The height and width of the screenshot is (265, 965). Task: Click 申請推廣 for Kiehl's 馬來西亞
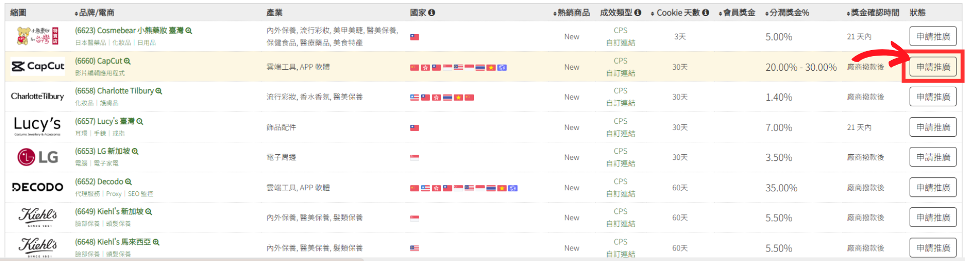click(933, 247)
